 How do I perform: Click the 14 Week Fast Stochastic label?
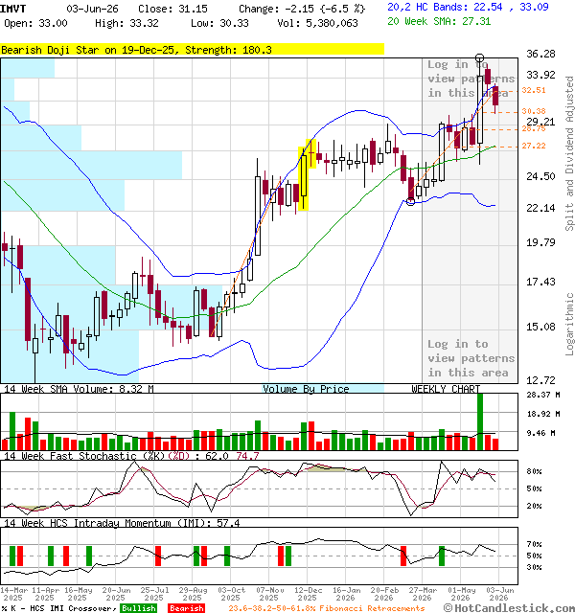(82, 456)
